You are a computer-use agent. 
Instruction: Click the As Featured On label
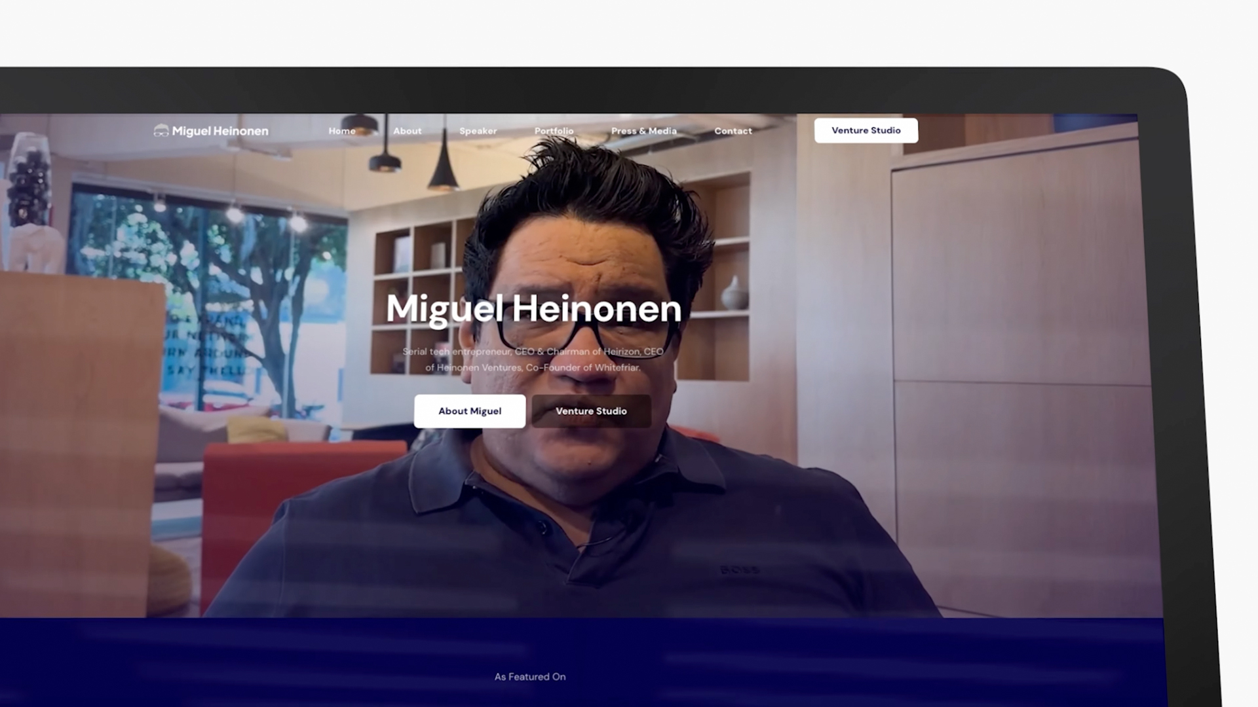pyautogui.click(x=529, y=677)
